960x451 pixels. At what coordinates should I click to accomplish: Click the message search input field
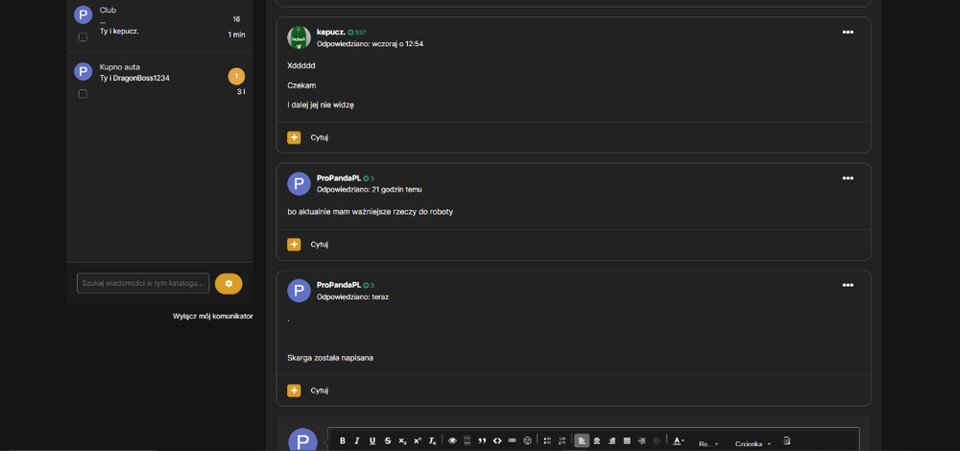click(x=143, y=283)
